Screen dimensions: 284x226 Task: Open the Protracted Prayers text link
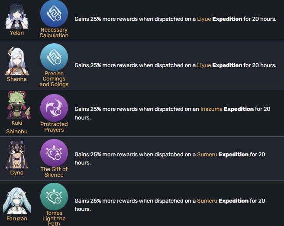click(x=54, y=127)
